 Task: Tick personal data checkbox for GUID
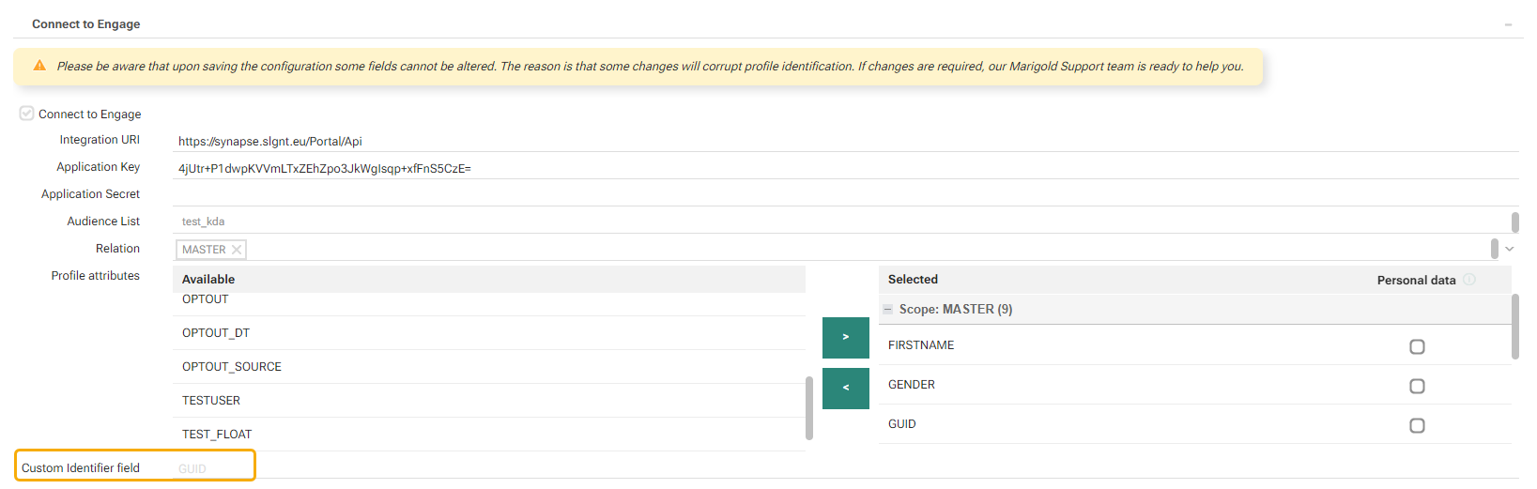click(1417, 425)
